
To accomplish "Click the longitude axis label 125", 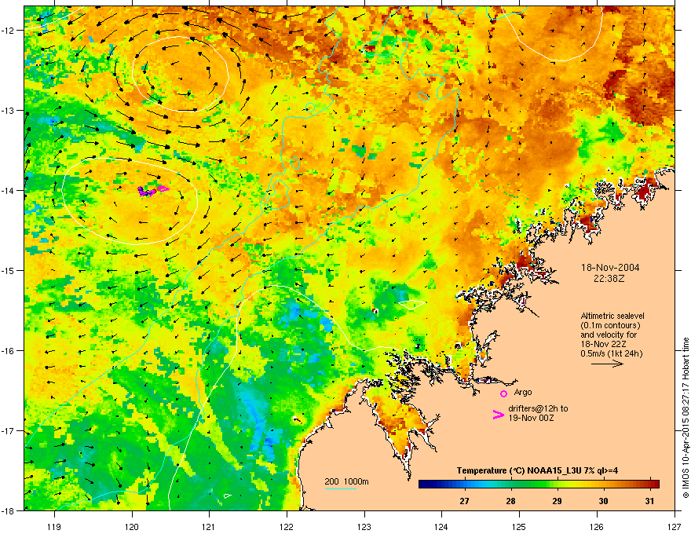I will tap(519, 526).
